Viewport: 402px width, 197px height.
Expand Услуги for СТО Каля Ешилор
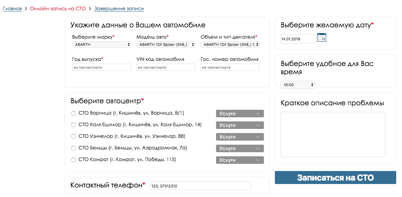(x=240, y=125)
